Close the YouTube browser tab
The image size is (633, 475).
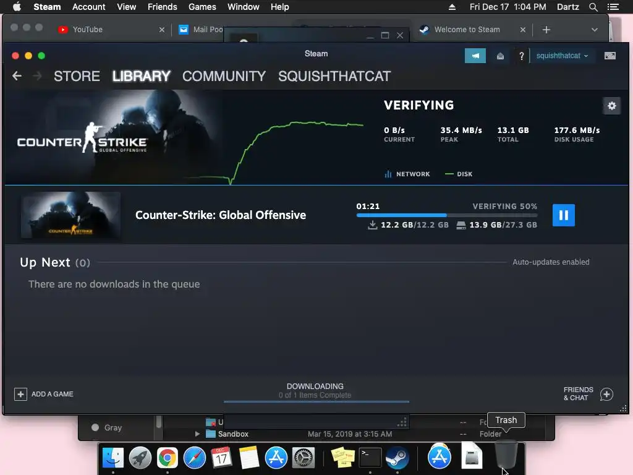click(162, 30)
